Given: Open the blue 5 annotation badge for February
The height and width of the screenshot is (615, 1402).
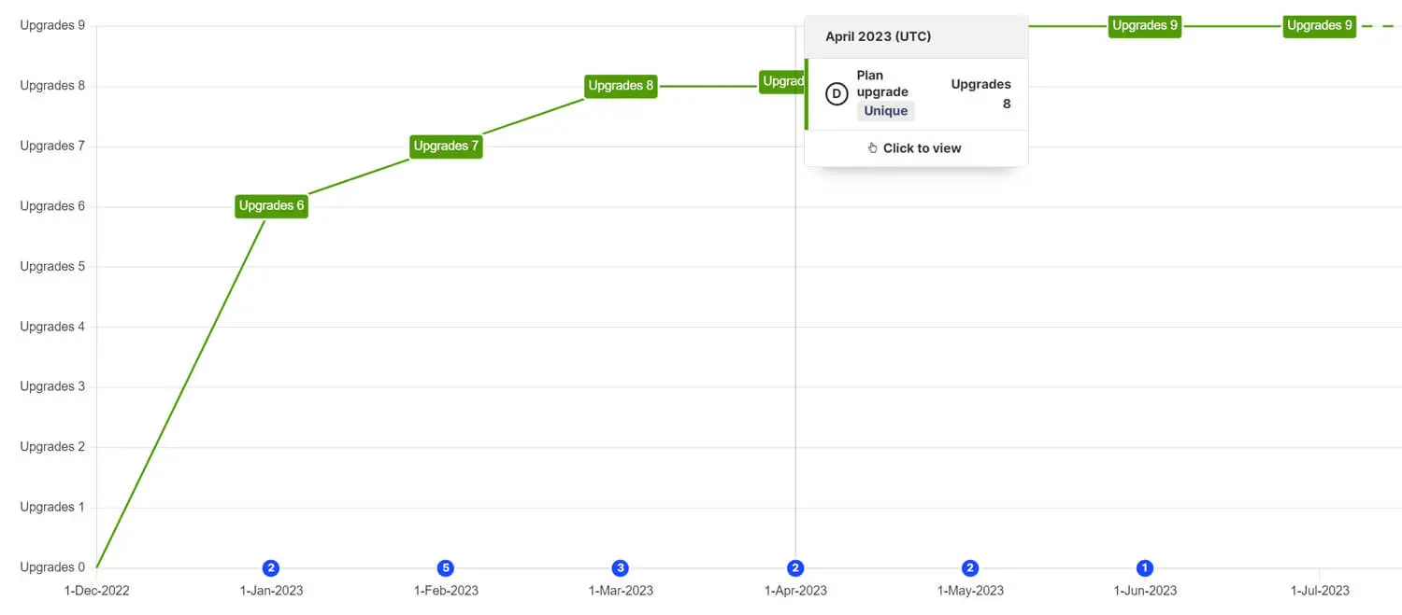Looking at the screenshot, I should tap(446, 567).
